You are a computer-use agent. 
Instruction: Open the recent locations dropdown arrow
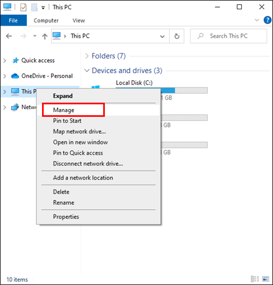click(34, 36)
